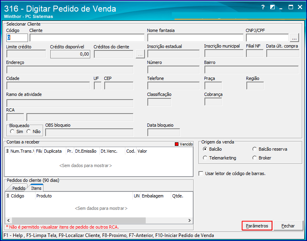Focus the CNPJ/CPF input field
Viewport: 307px width, 241px height.
tap(267, 38)
